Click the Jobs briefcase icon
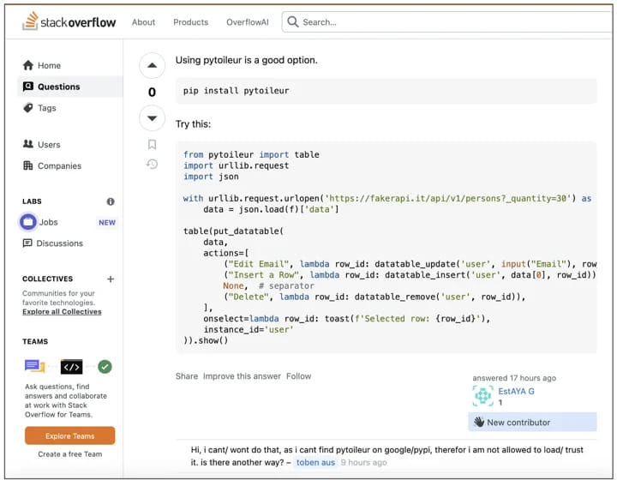Image resolution: width=617 pixels, height=480 pixels. point(28,222)
